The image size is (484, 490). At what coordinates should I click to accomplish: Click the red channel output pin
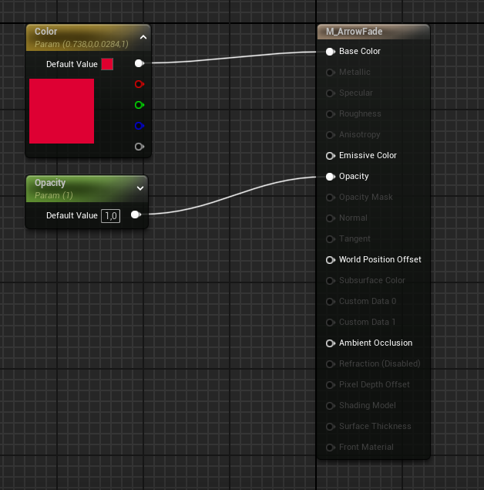click(x=139, y=84)
